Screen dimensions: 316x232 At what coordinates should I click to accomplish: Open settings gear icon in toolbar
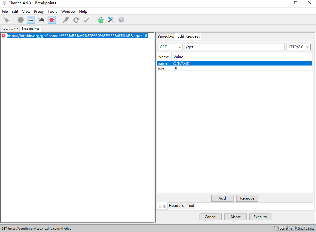121,20
